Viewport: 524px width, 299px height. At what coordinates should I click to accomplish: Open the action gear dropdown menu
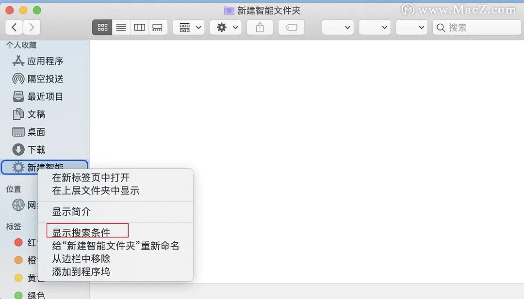[x=225, y=27]
